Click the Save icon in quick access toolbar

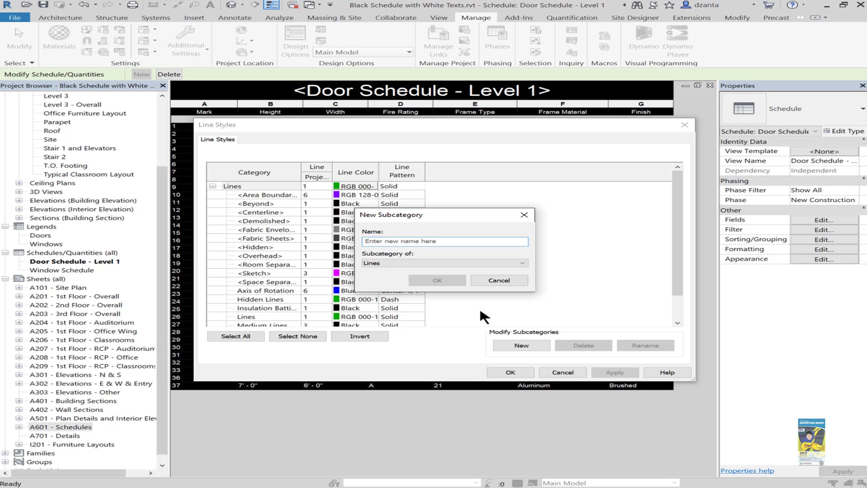click(x=43, y=5)
